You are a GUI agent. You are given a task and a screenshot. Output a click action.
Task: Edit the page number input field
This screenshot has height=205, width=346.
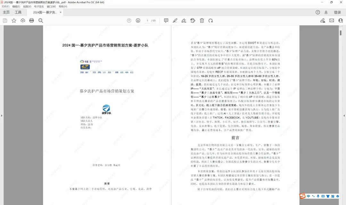(x=147, y=20)
